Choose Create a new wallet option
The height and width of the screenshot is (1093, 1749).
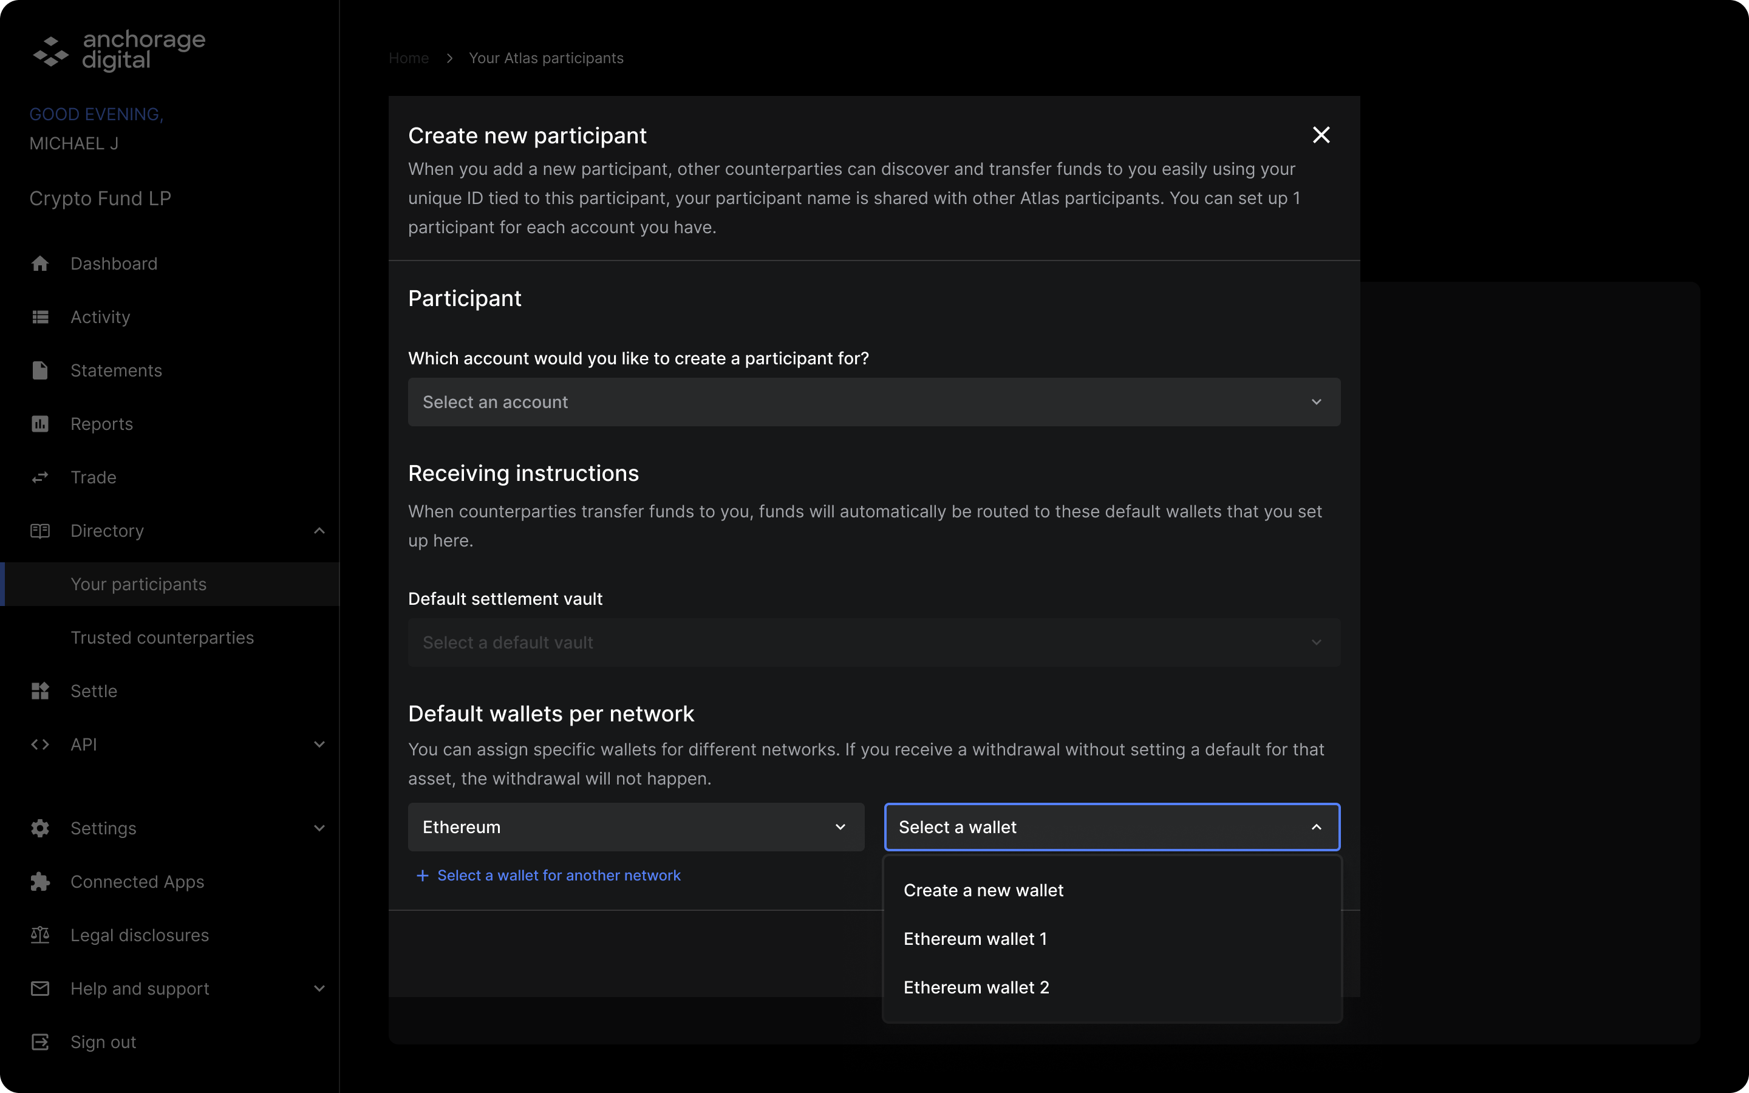[1113, 891]
